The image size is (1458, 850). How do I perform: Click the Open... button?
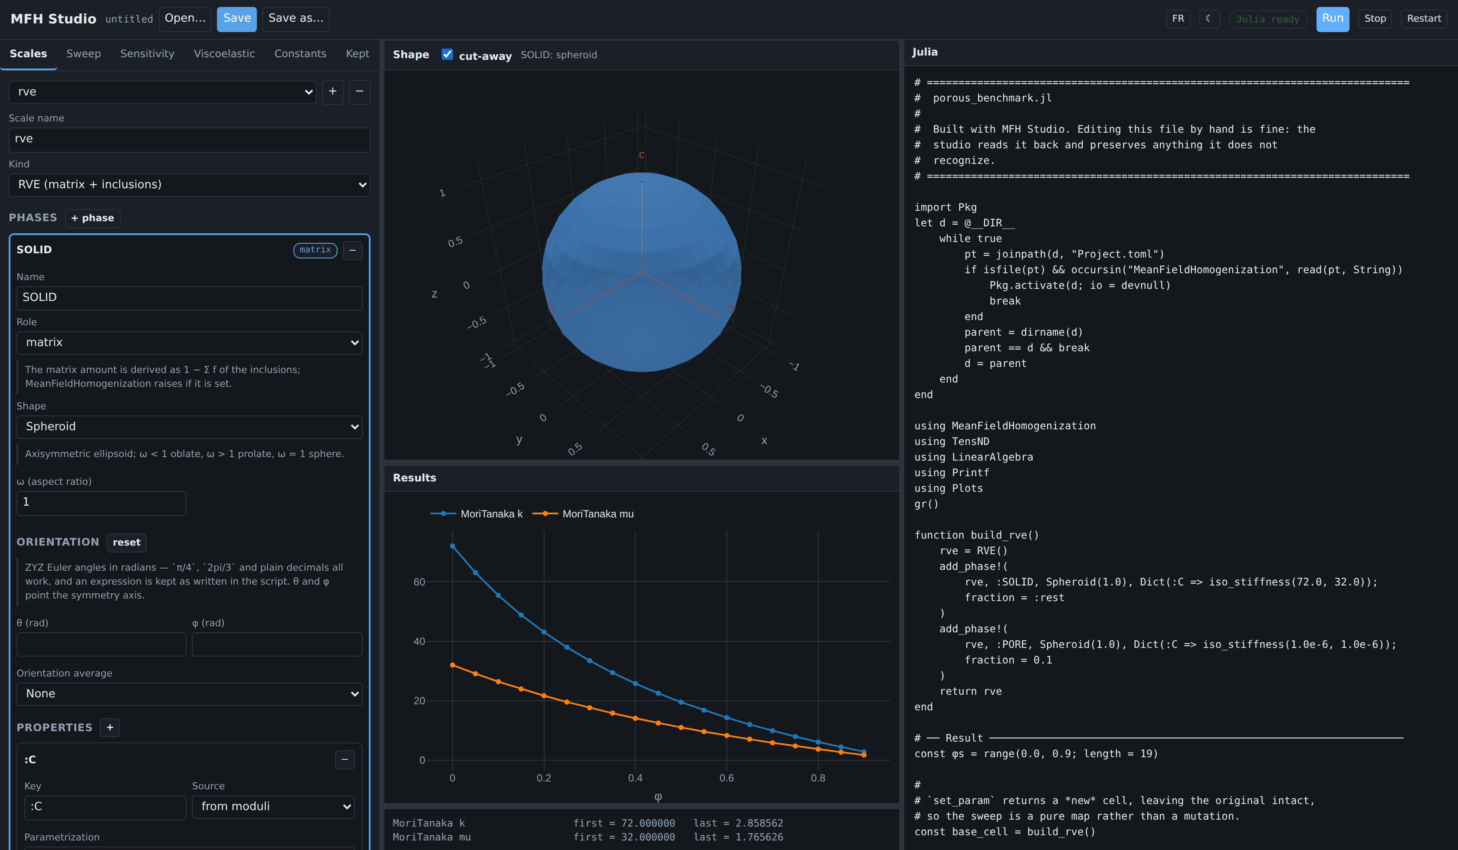point(185,19)
